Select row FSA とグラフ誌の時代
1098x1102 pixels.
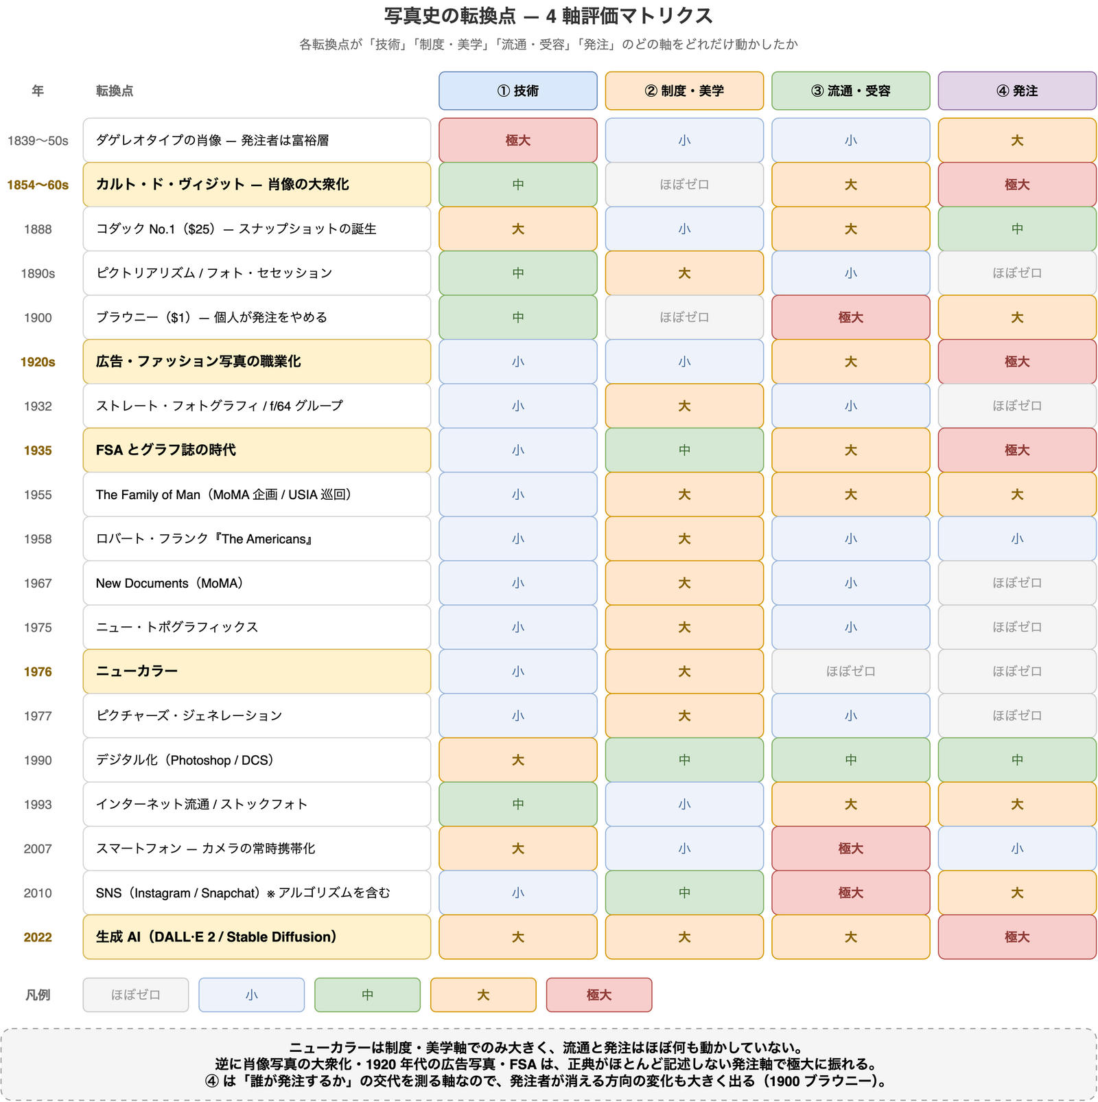(x=257, y=450)
